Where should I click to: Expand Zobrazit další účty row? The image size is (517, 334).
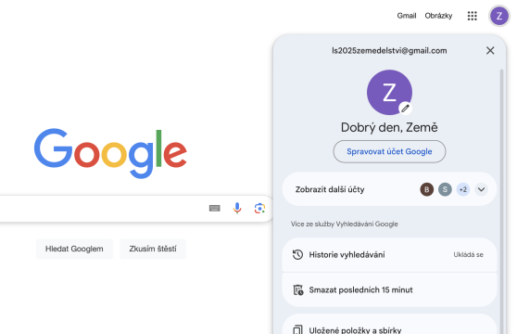click(389, 189)
